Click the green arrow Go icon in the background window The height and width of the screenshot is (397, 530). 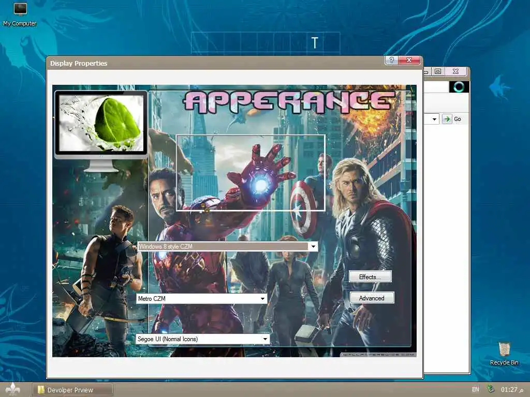pyautogui.click(x=447, y=119)
